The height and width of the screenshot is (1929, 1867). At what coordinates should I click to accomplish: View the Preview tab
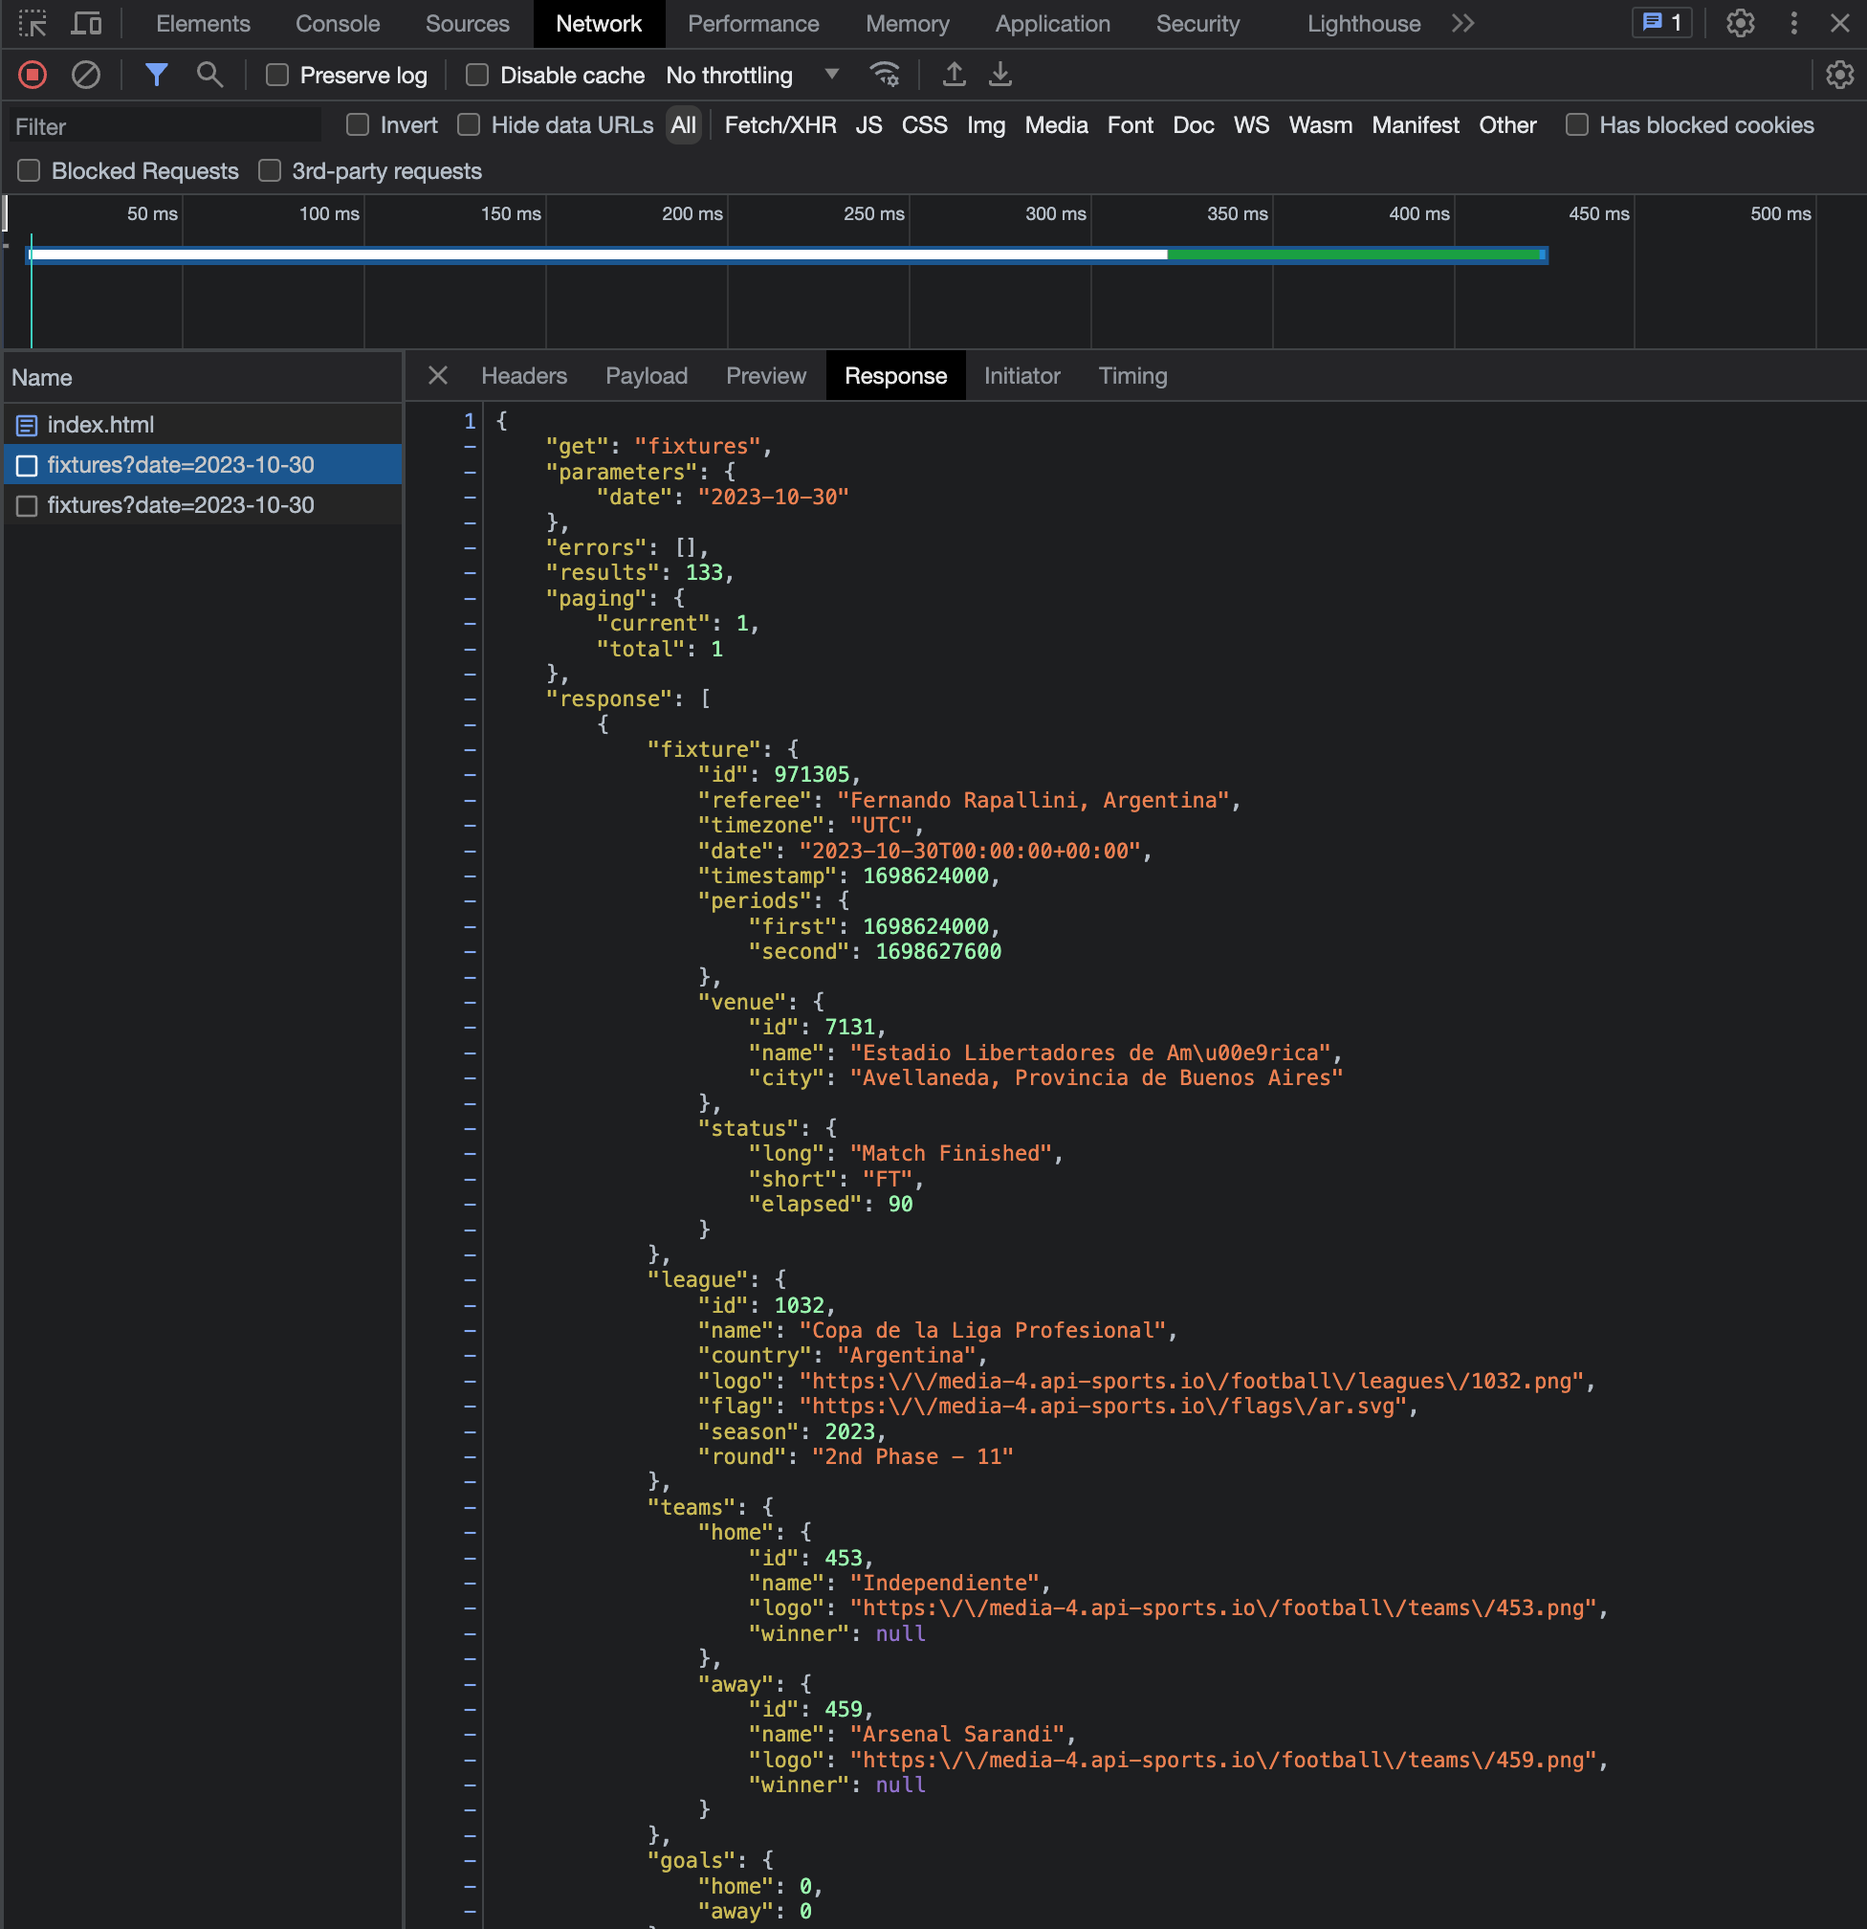pos(766,376)
